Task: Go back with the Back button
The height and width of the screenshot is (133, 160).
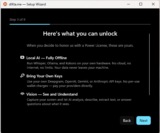Action: 127,121
